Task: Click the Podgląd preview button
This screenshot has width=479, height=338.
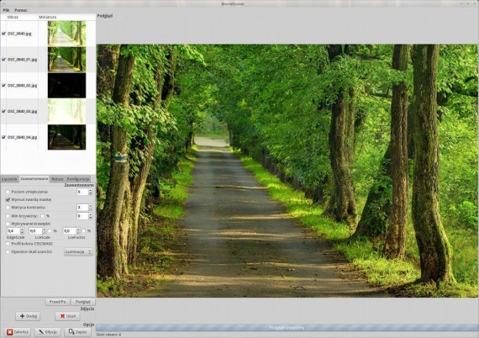Action: (x=83, y=302)
